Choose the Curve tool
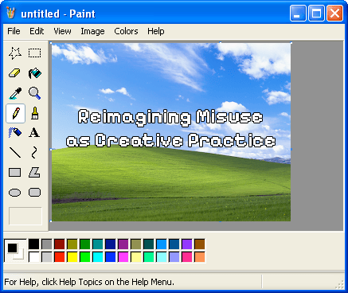 pos(35,153)
